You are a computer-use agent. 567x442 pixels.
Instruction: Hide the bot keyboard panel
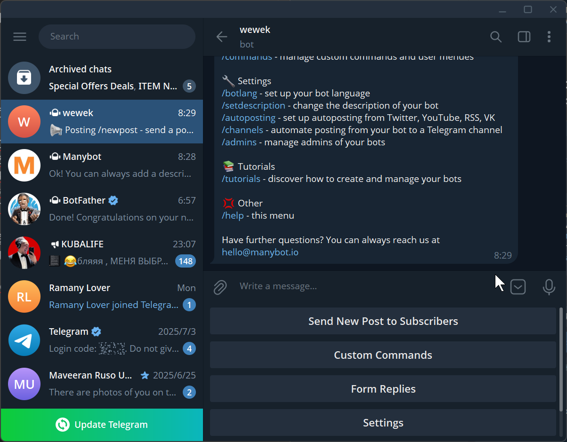click(x=518, y=287)
